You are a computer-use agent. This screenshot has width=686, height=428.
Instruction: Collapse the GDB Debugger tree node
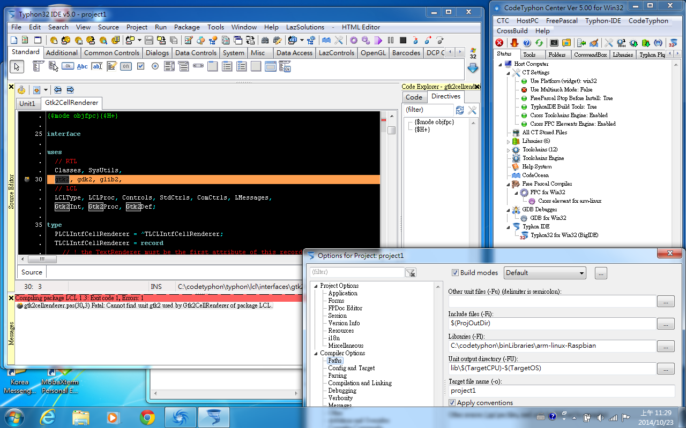pos(509,210)
